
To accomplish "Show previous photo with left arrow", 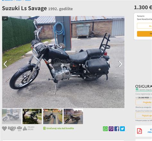I will pyautogui.click(x=5, y=64).
